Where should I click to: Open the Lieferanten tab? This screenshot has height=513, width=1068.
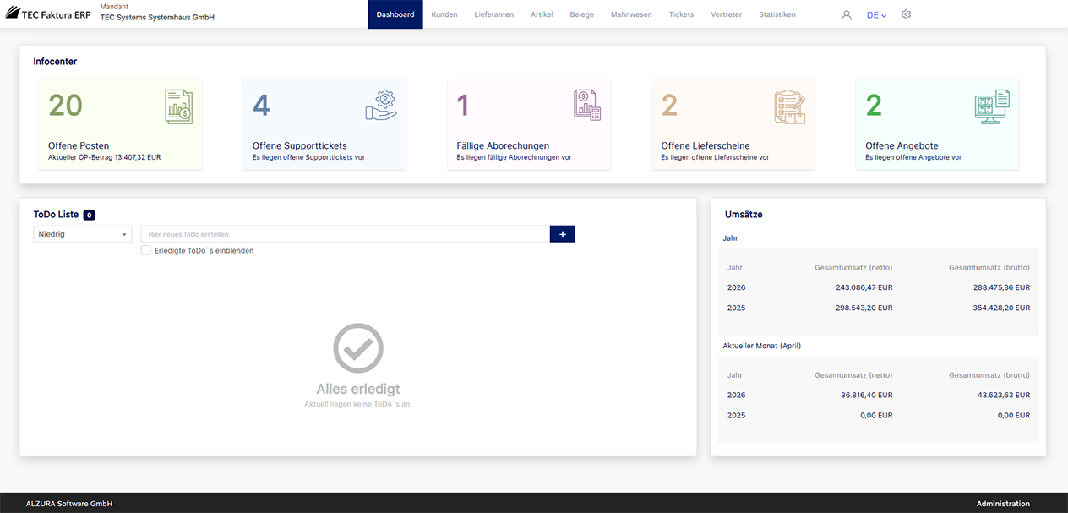click(493, 14)
